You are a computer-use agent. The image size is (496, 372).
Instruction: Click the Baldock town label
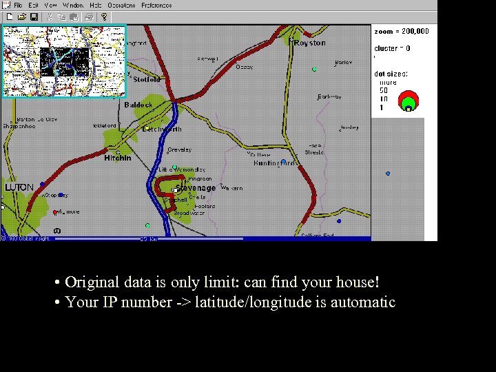[x=138, y=105]
